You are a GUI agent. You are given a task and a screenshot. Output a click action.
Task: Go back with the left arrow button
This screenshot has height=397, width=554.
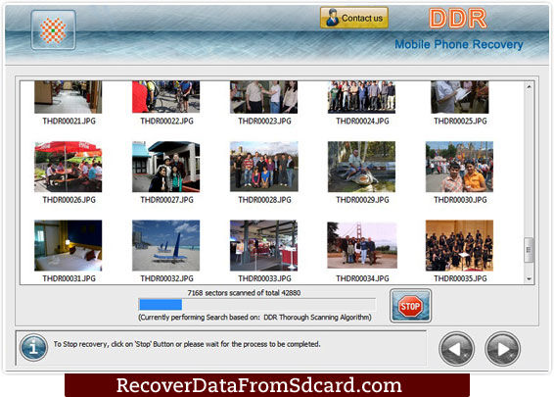point(456,349)
